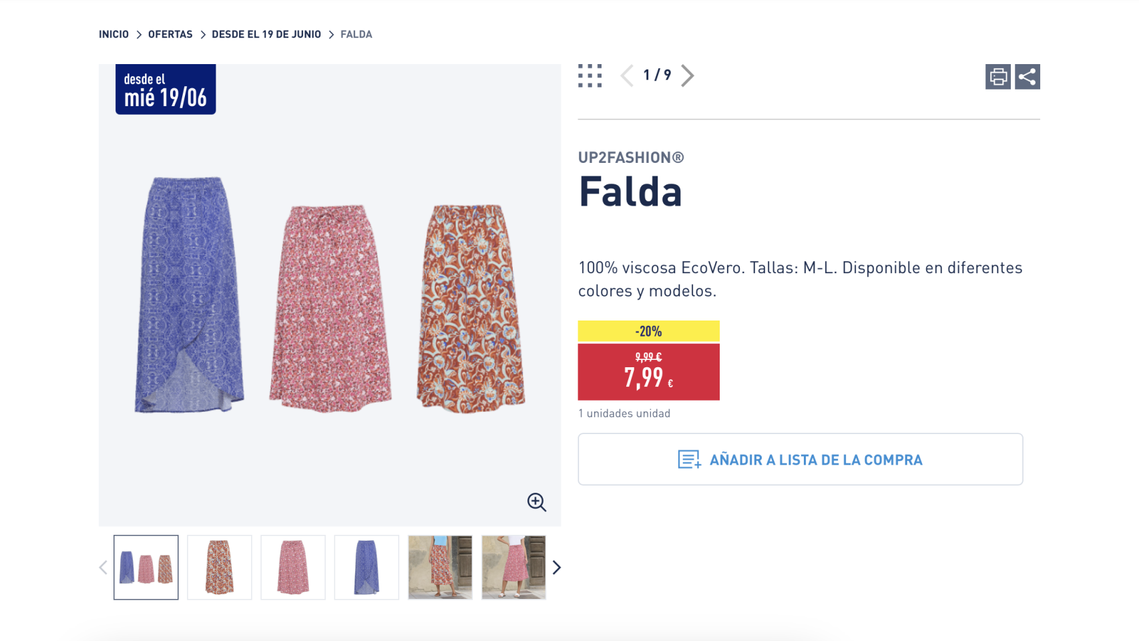This screenshot has width=1139, height=641.
Task: Advance to next product image via right arrow
Action: pos(688,76)
